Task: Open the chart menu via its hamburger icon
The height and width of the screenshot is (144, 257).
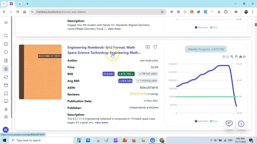Action: pos(244,57)
